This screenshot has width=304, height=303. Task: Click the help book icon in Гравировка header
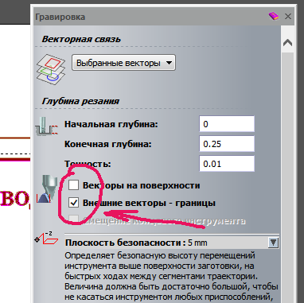coord(274,17)
